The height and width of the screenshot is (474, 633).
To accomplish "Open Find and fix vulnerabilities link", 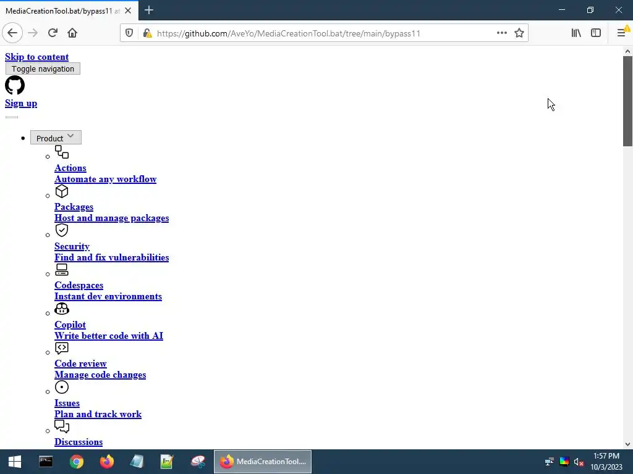I will [112, 257].
